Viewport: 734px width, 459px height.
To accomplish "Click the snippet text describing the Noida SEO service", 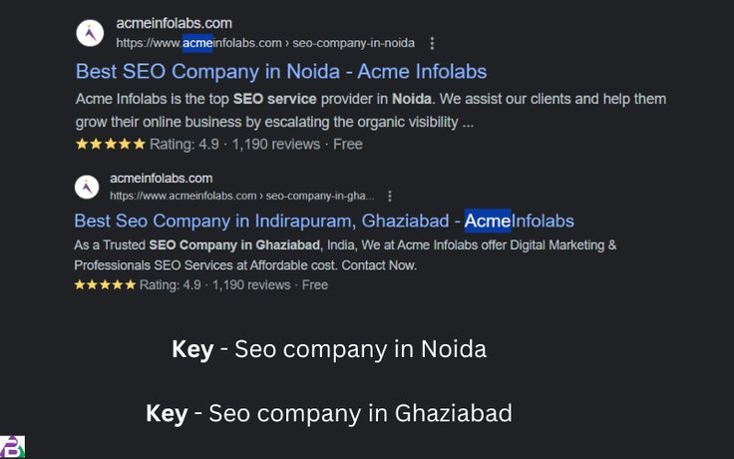I will click(x=370, y=110).
